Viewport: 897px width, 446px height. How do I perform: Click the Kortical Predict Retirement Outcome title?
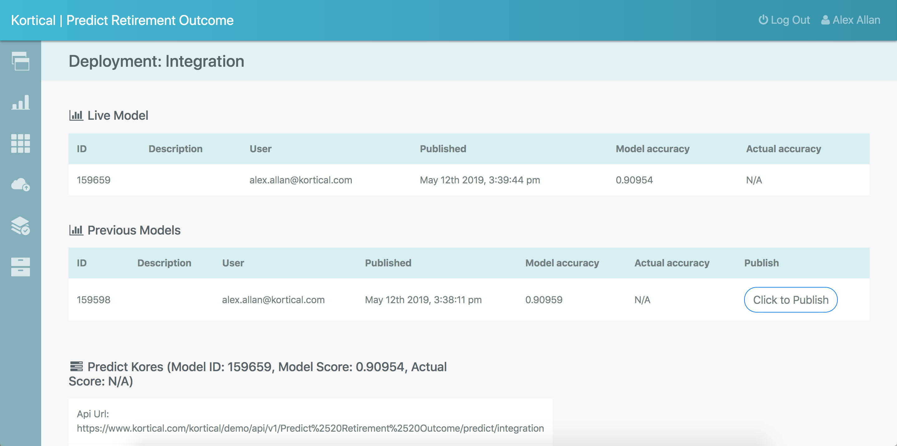(122, 20)
